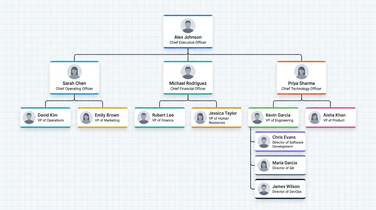The image size is (376, 210).
Task: Select the Chief Operating Officer title
Action: coord(74,89)
